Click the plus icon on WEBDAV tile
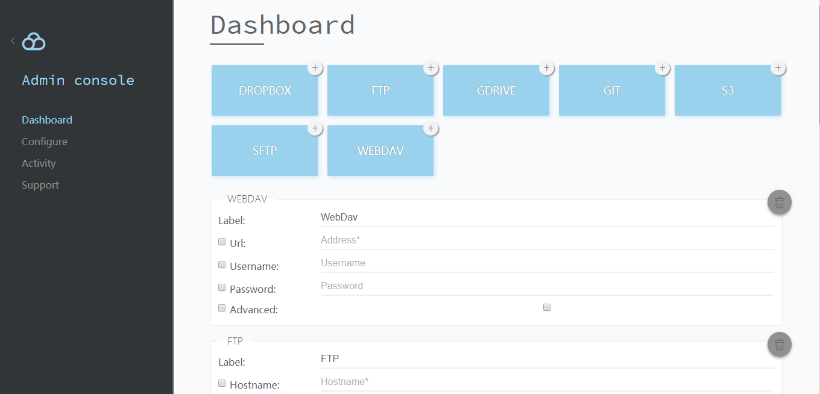 point(431,128)
